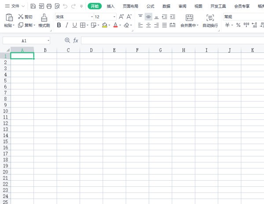Open the 视图 tab
The height and width of the screenshot is (204, 264).
point(198,6)
